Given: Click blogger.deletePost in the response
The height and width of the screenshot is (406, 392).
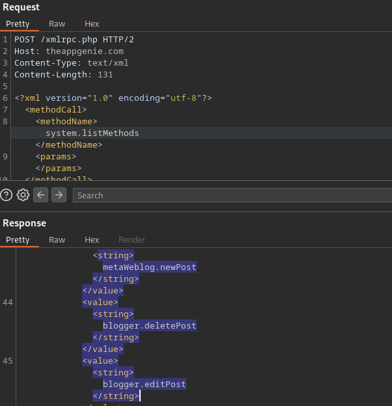Looking at the screenshot, I should point(150,325).
